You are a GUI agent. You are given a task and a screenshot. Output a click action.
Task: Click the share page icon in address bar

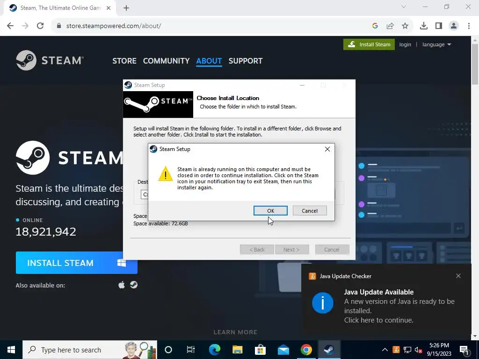390,26
